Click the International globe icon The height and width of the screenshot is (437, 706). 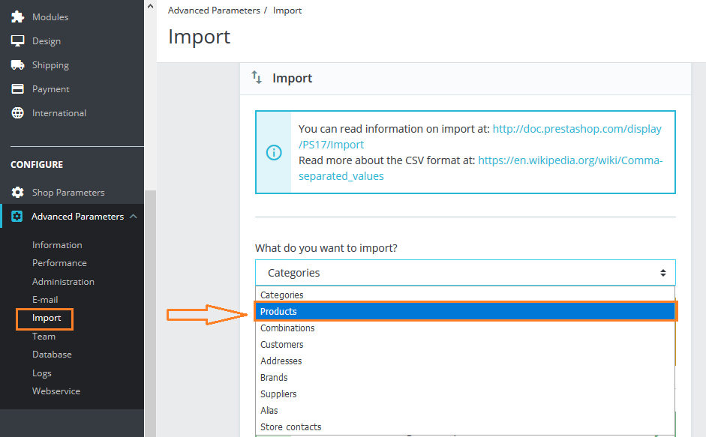(17, 113)
